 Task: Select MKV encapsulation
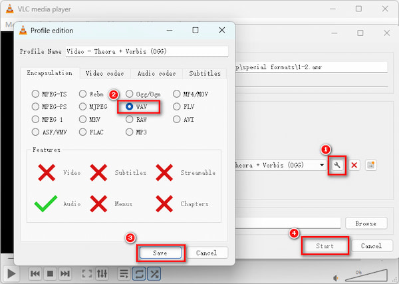(x=90, y=119)
